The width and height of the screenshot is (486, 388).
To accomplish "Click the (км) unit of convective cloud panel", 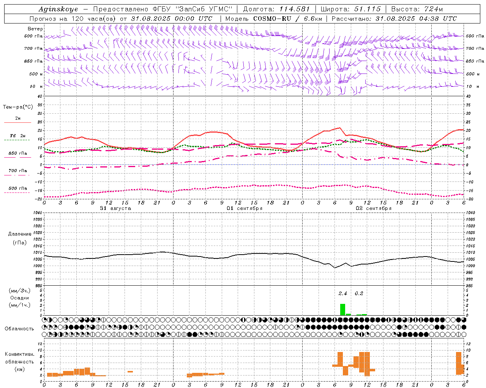I will tap(19, 369).
